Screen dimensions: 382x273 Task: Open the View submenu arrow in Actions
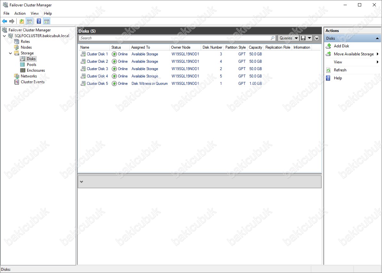coord(378,62)
